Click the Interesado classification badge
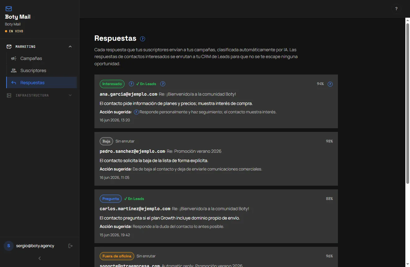Image resolution: width=410 pixels, height=267 pixels. click(x=112, y=84)
